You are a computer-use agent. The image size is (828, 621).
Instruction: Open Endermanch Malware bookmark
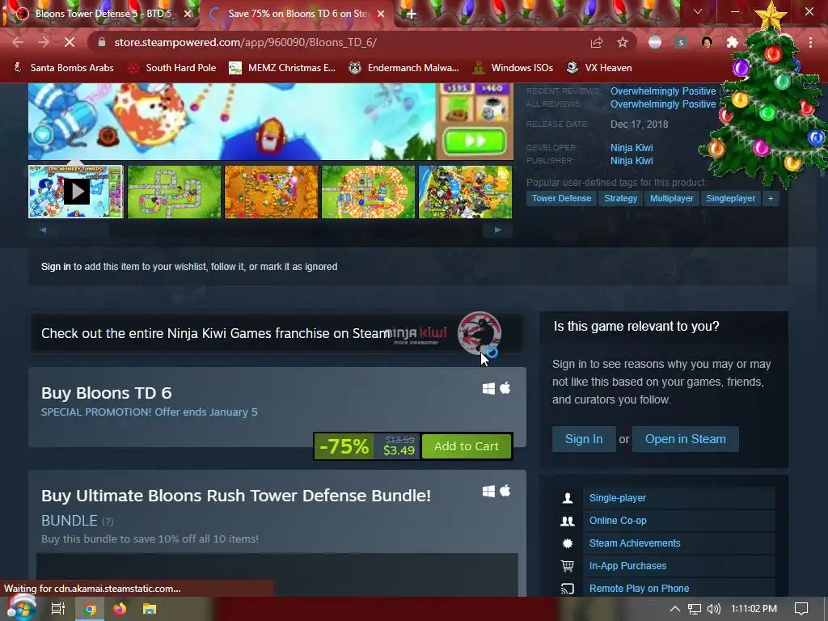point(403,68)
